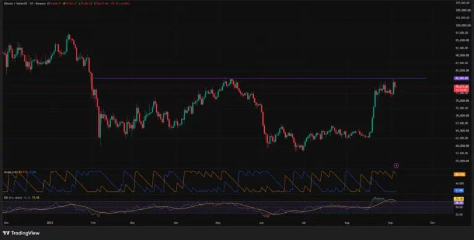Click the purple horizontal line price label
The height and width of the screenshot is (240, 474).
coord(461,78)
